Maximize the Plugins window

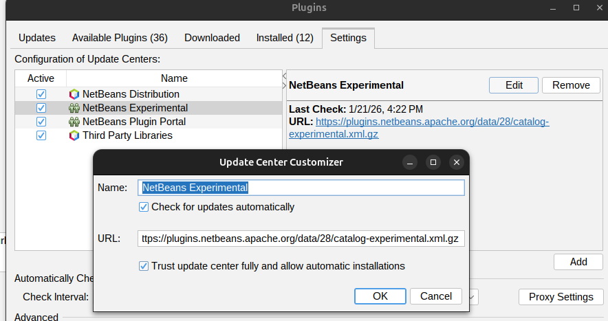(576, 8)
